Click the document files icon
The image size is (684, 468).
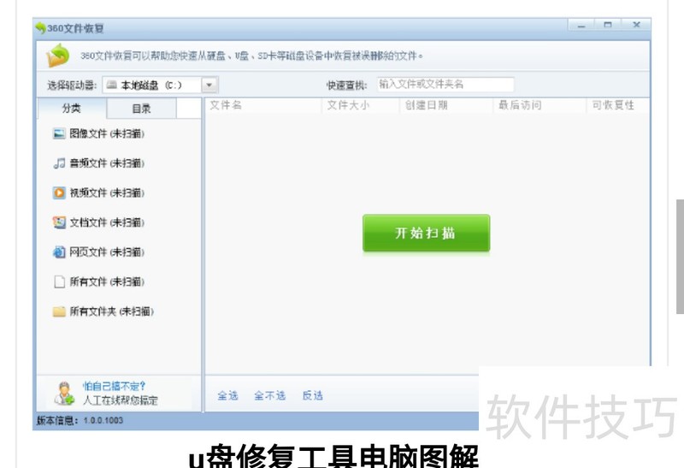pos(59,222)
